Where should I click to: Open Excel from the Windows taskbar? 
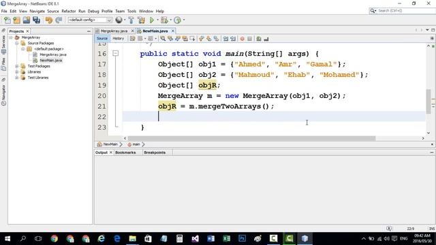tap(227, 239)
